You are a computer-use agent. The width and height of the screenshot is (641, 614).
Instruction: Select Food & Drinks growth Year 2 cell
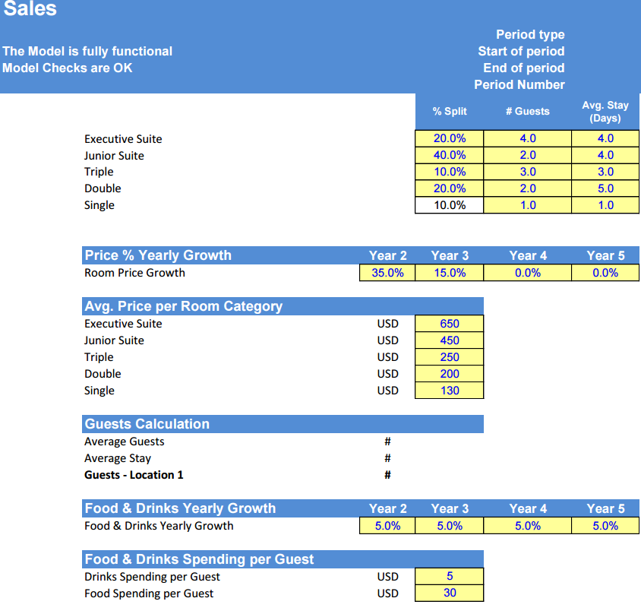(387, 526)
